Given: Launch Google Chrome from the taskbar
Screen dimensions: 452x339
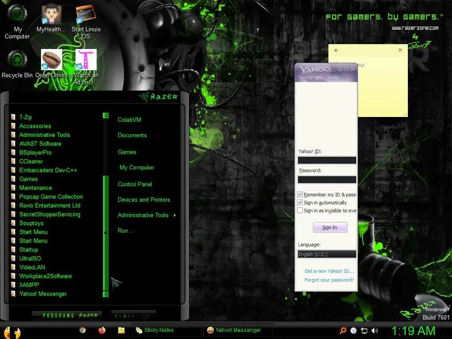Looking at the screenshot, I should [x=83, y=330].
